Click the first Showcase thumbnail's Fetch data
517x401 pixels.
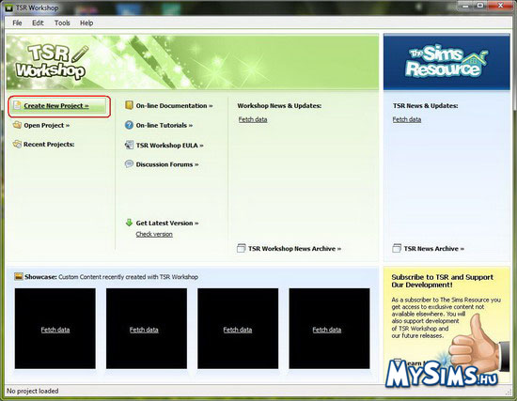(55, 330)
